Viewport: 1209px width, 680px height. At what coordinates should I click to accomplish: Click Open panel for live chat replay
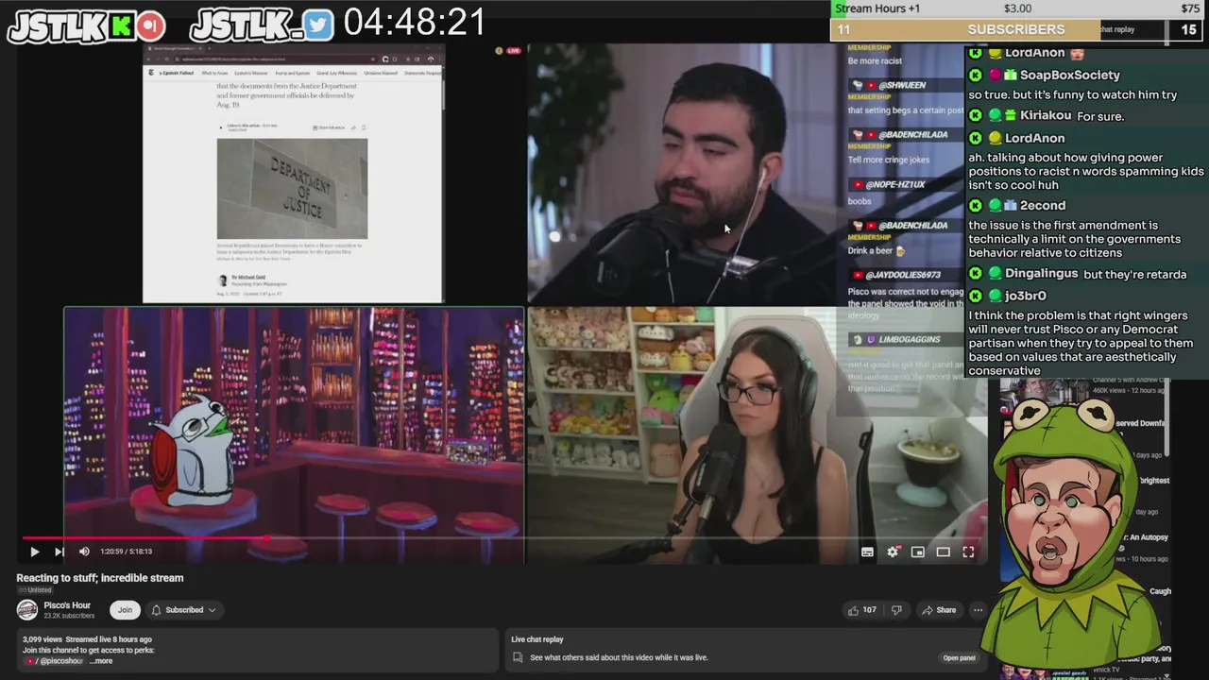pos(959,658)
